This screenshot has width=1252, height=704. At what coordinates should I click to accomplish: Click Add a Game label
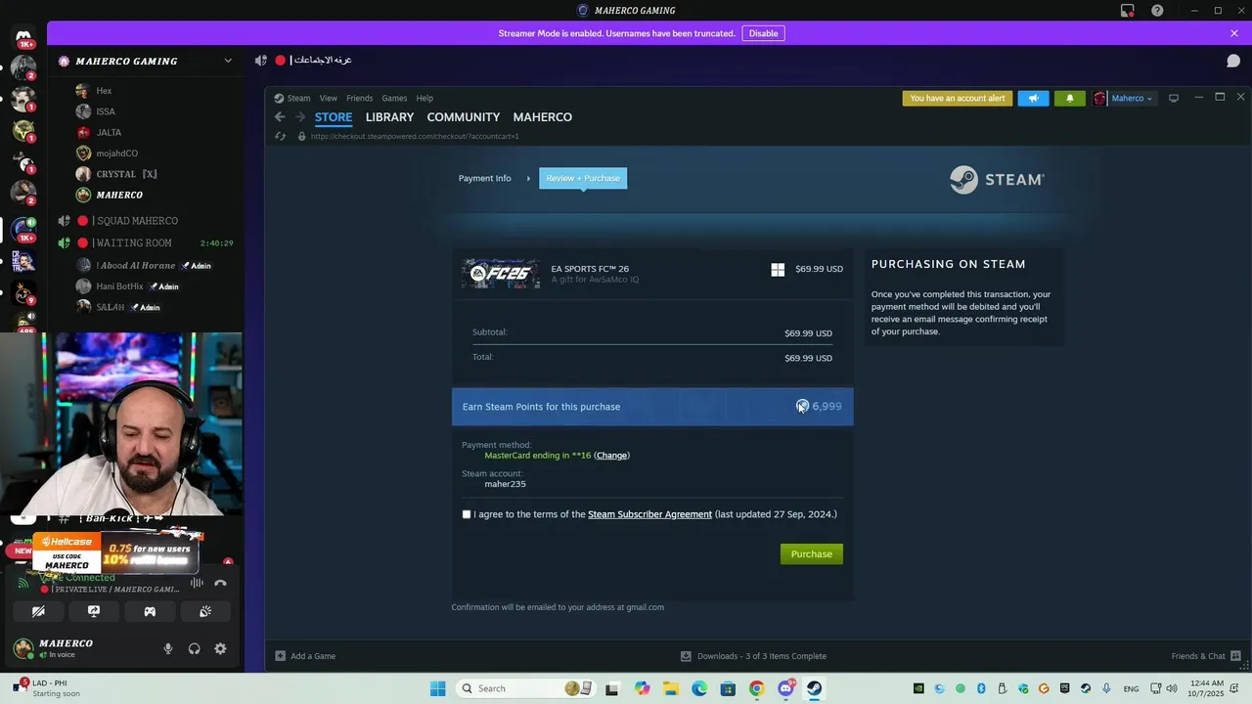(x=313, y=656)
